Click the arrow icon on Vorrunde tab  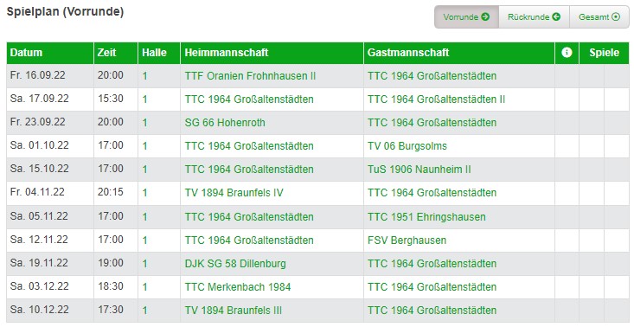coord(485,16)
